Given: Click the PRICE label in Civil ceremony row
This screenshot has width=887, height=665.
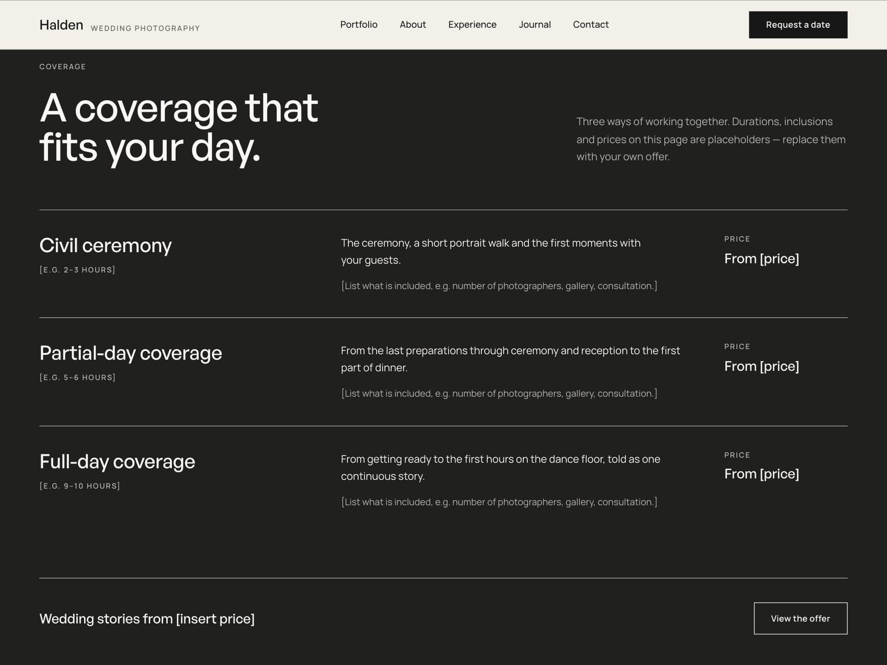Looking at the screenshot, I should [x=737, y=239].
